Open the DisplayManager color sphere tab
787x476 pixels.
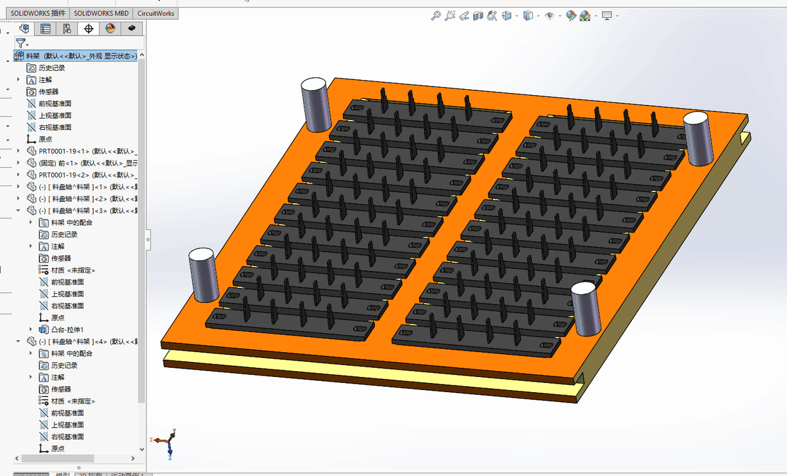tap(110, 28)
